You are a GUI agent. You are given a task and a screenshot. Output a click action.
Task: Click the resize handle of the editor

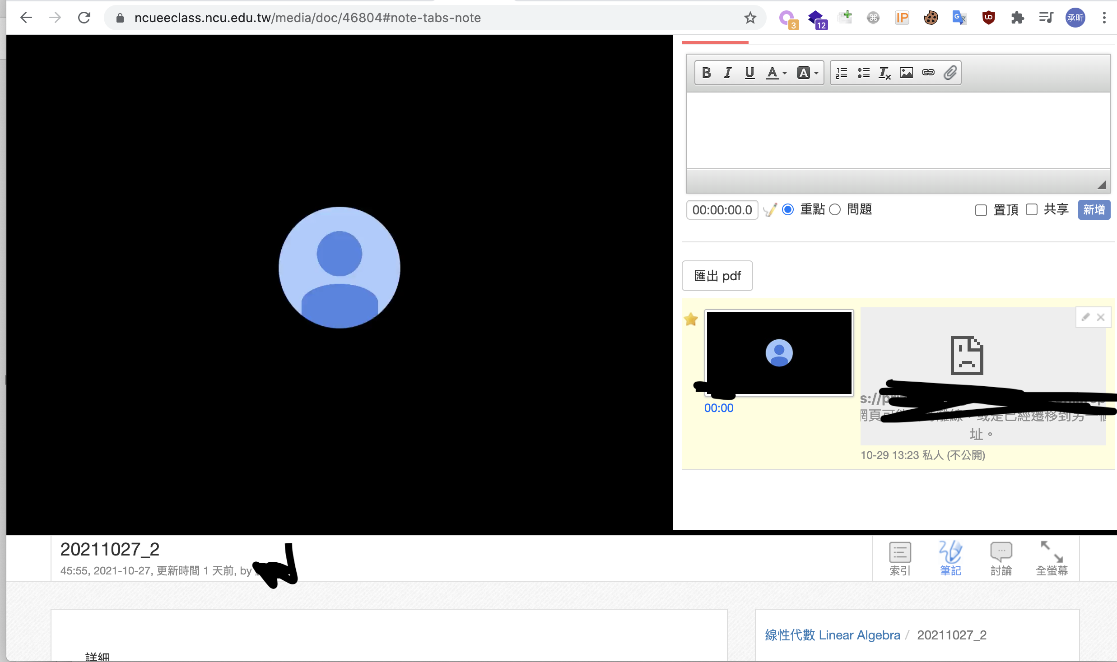[x=1102, y=185]
